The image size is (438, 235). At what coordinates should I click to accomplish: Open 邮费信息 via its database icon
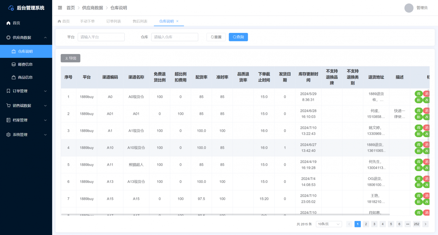[13, 64]
